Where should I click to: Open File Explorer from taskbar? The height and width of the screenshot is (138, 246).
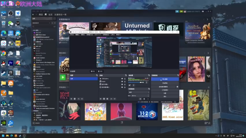(x=7, y=136)
